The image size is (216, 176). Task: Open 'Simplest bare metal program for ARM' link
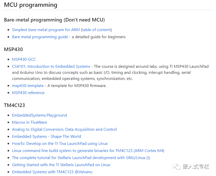click(x=46, y=30)
